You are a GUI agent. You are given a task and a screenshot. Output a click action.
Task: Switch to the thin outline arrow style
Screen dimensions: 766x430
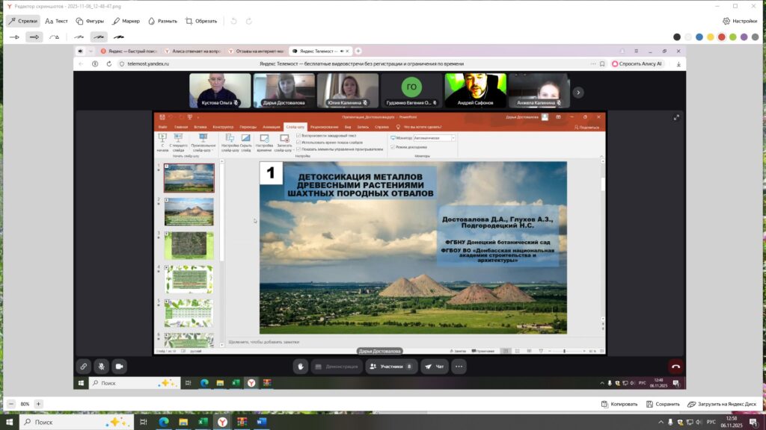click(x=14, y=37)
